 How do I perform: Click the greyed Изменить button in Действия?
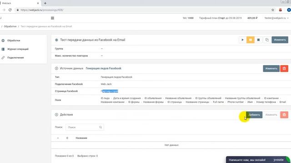(x=271, y=115)
